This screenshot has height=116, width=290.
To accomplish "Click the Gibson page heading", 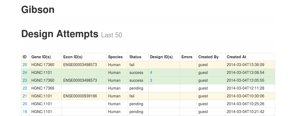I will pyautogui.click(x=38, y=10).
